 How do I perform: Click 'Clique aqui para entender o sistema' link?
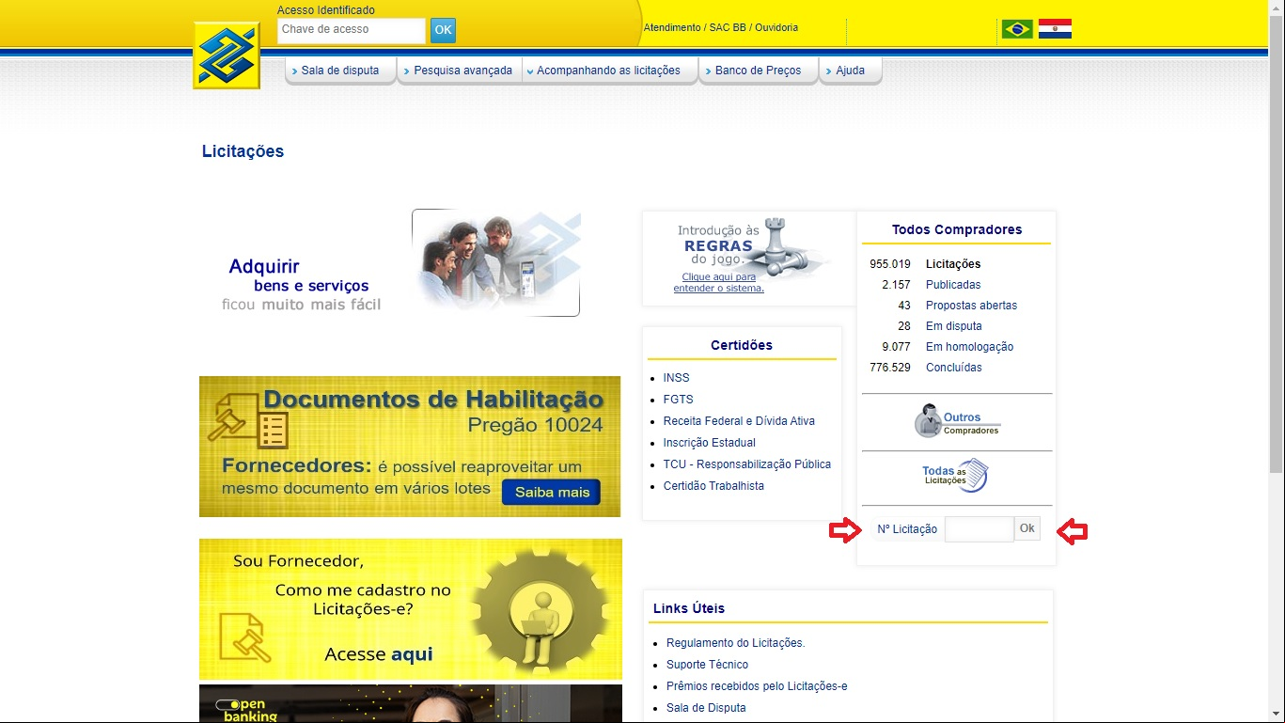pyautogui.click(x=719, y=283)
